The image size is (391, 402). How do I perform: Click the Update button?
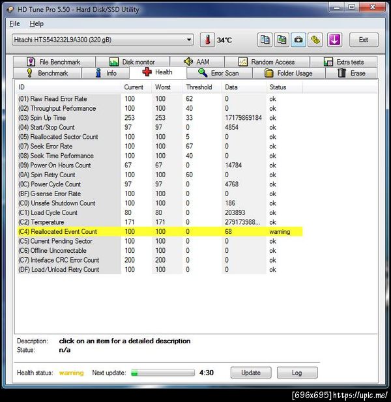(x=251, y=373)
